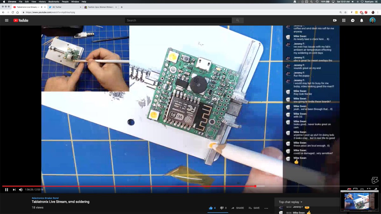
Task: Open the notifications bell
Action: [x=361, y=20]
